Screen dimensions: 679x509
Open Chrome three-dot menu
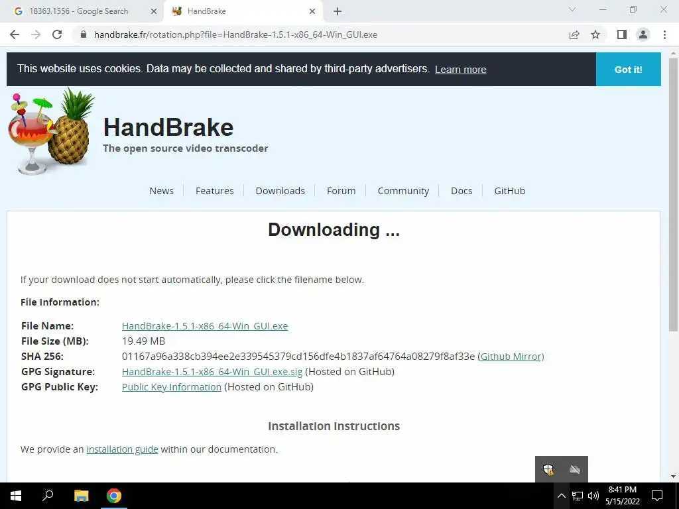tap(664, 34)
